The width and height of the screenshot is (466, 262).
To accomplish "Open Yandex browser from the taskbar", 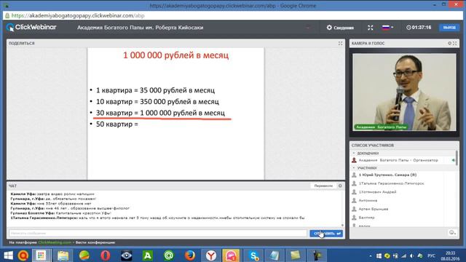I will [x=210, y=255].
